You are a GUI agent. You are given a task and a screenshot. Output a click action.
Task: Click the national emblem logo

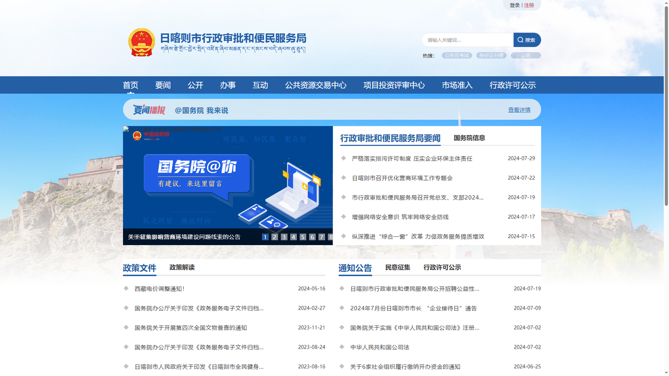pos(142,42)
